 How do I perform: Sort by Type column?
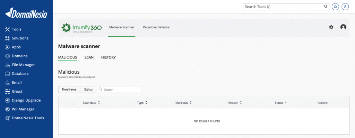point(142,102)
